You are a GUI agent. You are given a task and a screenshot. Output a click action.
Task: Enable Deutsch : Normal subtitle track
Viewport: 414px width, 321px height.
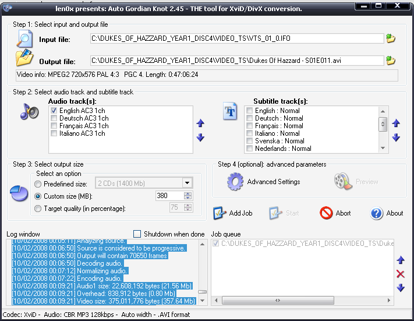(x=250, y=118)
